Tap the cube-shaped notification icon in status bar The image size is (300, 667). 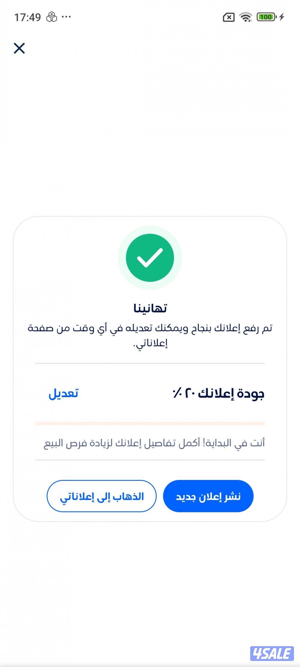(x=52, y=17)
